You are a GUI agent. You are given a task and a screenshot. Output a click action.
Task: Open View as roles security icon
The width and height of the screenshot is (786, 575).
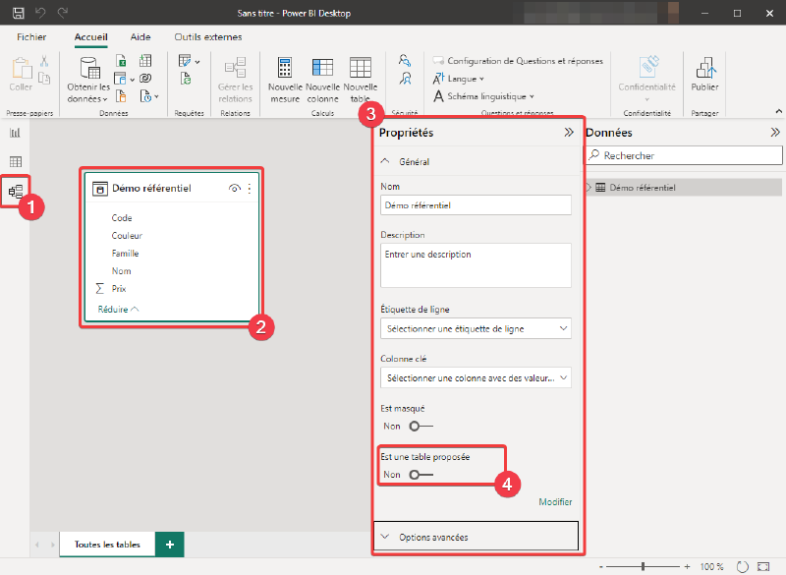pyautogui.click(x=405, y=79)
